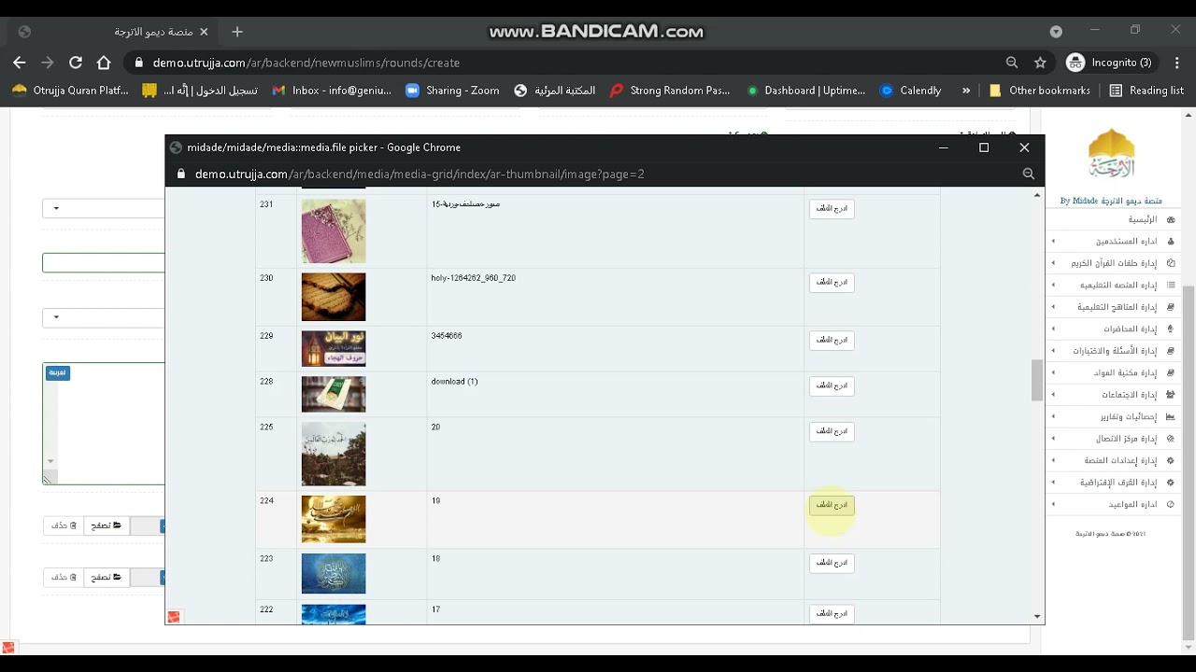The height and width of the screenshot is (672, 1196).
Task: Click the file picker scrollbar's down arrow
Action: [x=1037, y=617]
